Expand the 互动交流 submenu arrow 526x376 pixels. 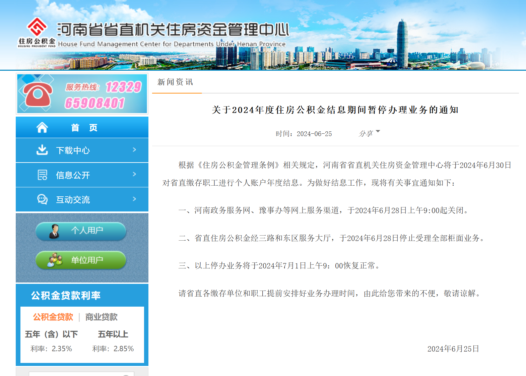click(134, 199)
